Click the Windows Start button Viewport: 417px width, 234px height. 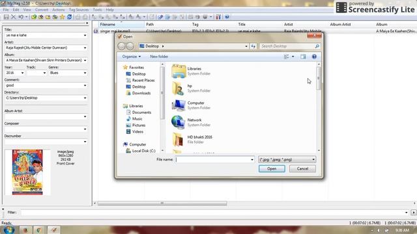click(x=8, y=229)
